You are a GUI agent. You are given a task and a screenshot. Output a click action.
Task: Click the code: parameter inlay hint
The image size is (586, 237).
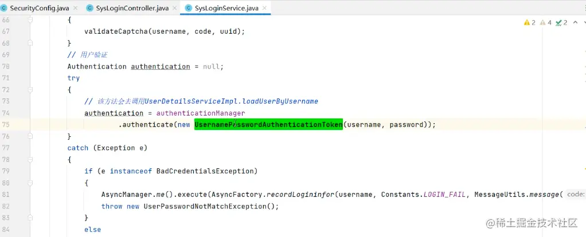pyautogui.click(x=576, y=195)
